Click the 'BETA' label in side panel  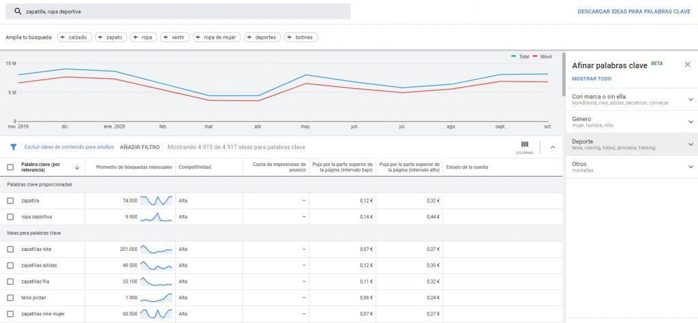pyautogui.click(x=657, y=63)
